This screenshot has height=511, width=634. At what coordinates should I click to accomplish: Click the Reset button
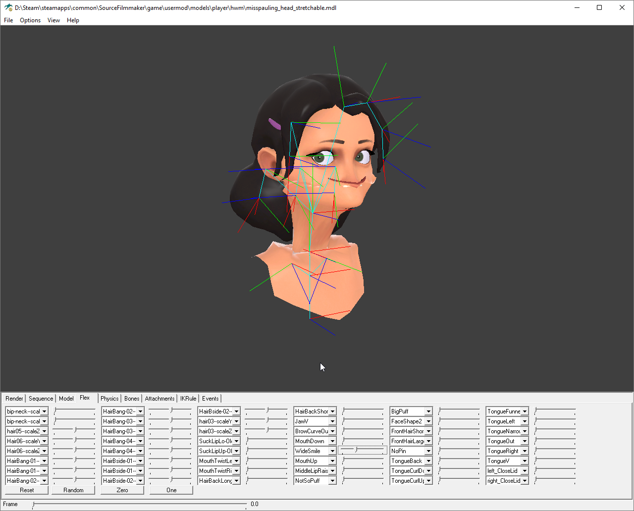[27, 490]
